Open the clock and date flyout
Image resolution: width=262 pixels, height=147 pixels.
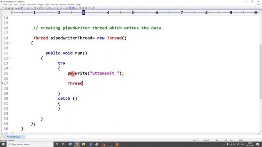coord(250,144)
